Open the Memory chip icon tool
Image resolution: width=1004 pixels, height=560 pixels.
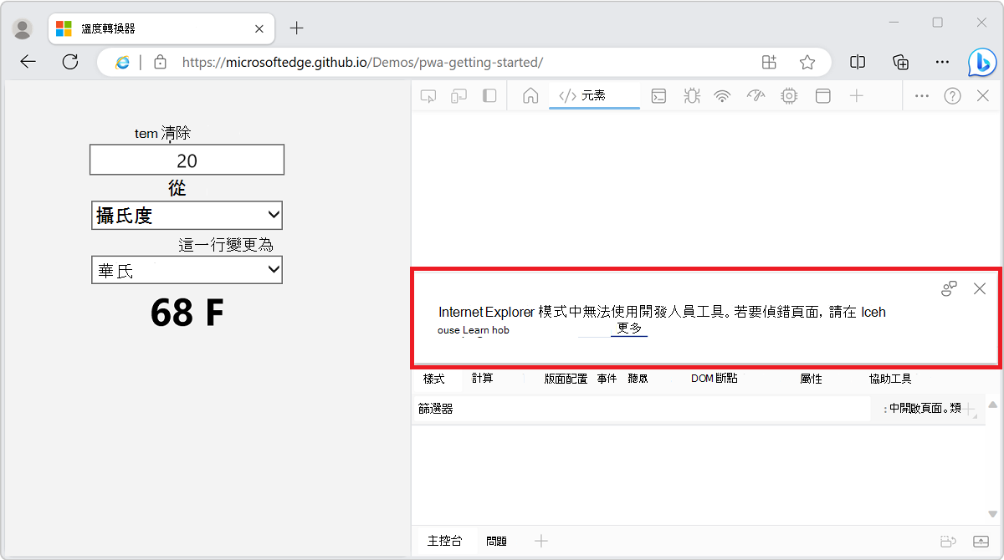pyautogui.click(x=787, y=95)
